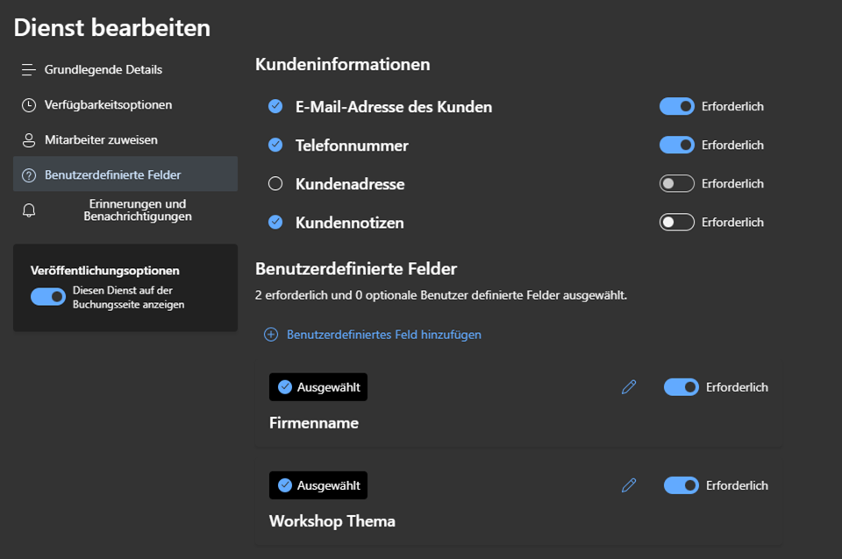The image size is (842, 559).
Task: Click the plus circle icon to add field
Action: click(271, 335)
